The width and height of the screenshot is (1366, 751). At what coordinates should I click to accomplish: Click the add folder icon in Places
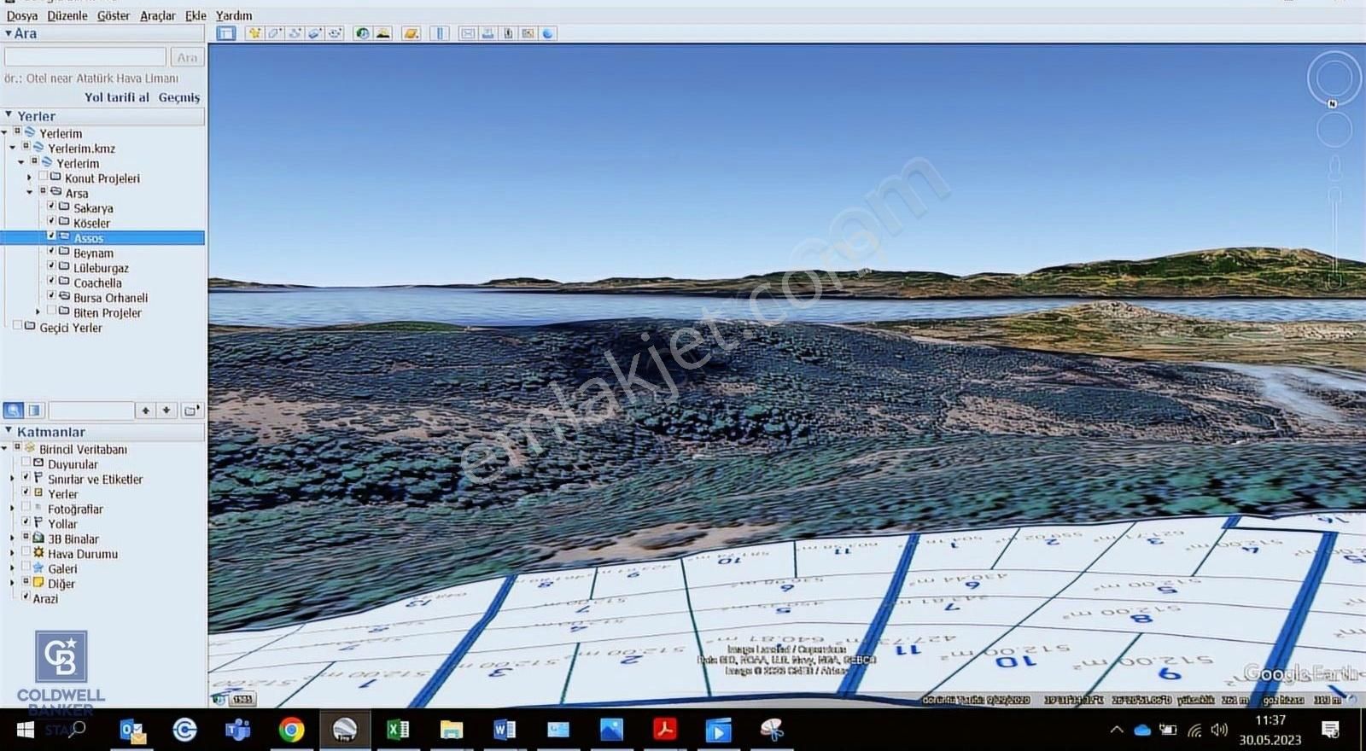pyautogui.click(x=191, y=410)
